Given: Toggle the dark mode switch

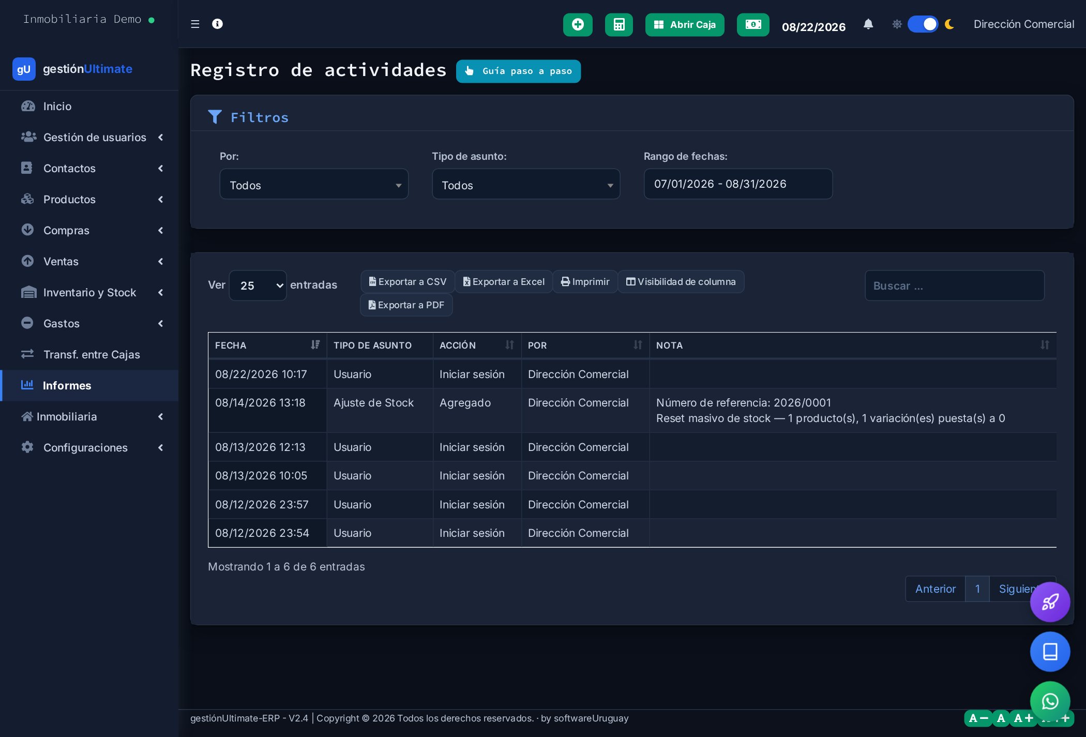Looking at the screenshot, I should click(923, 24).
